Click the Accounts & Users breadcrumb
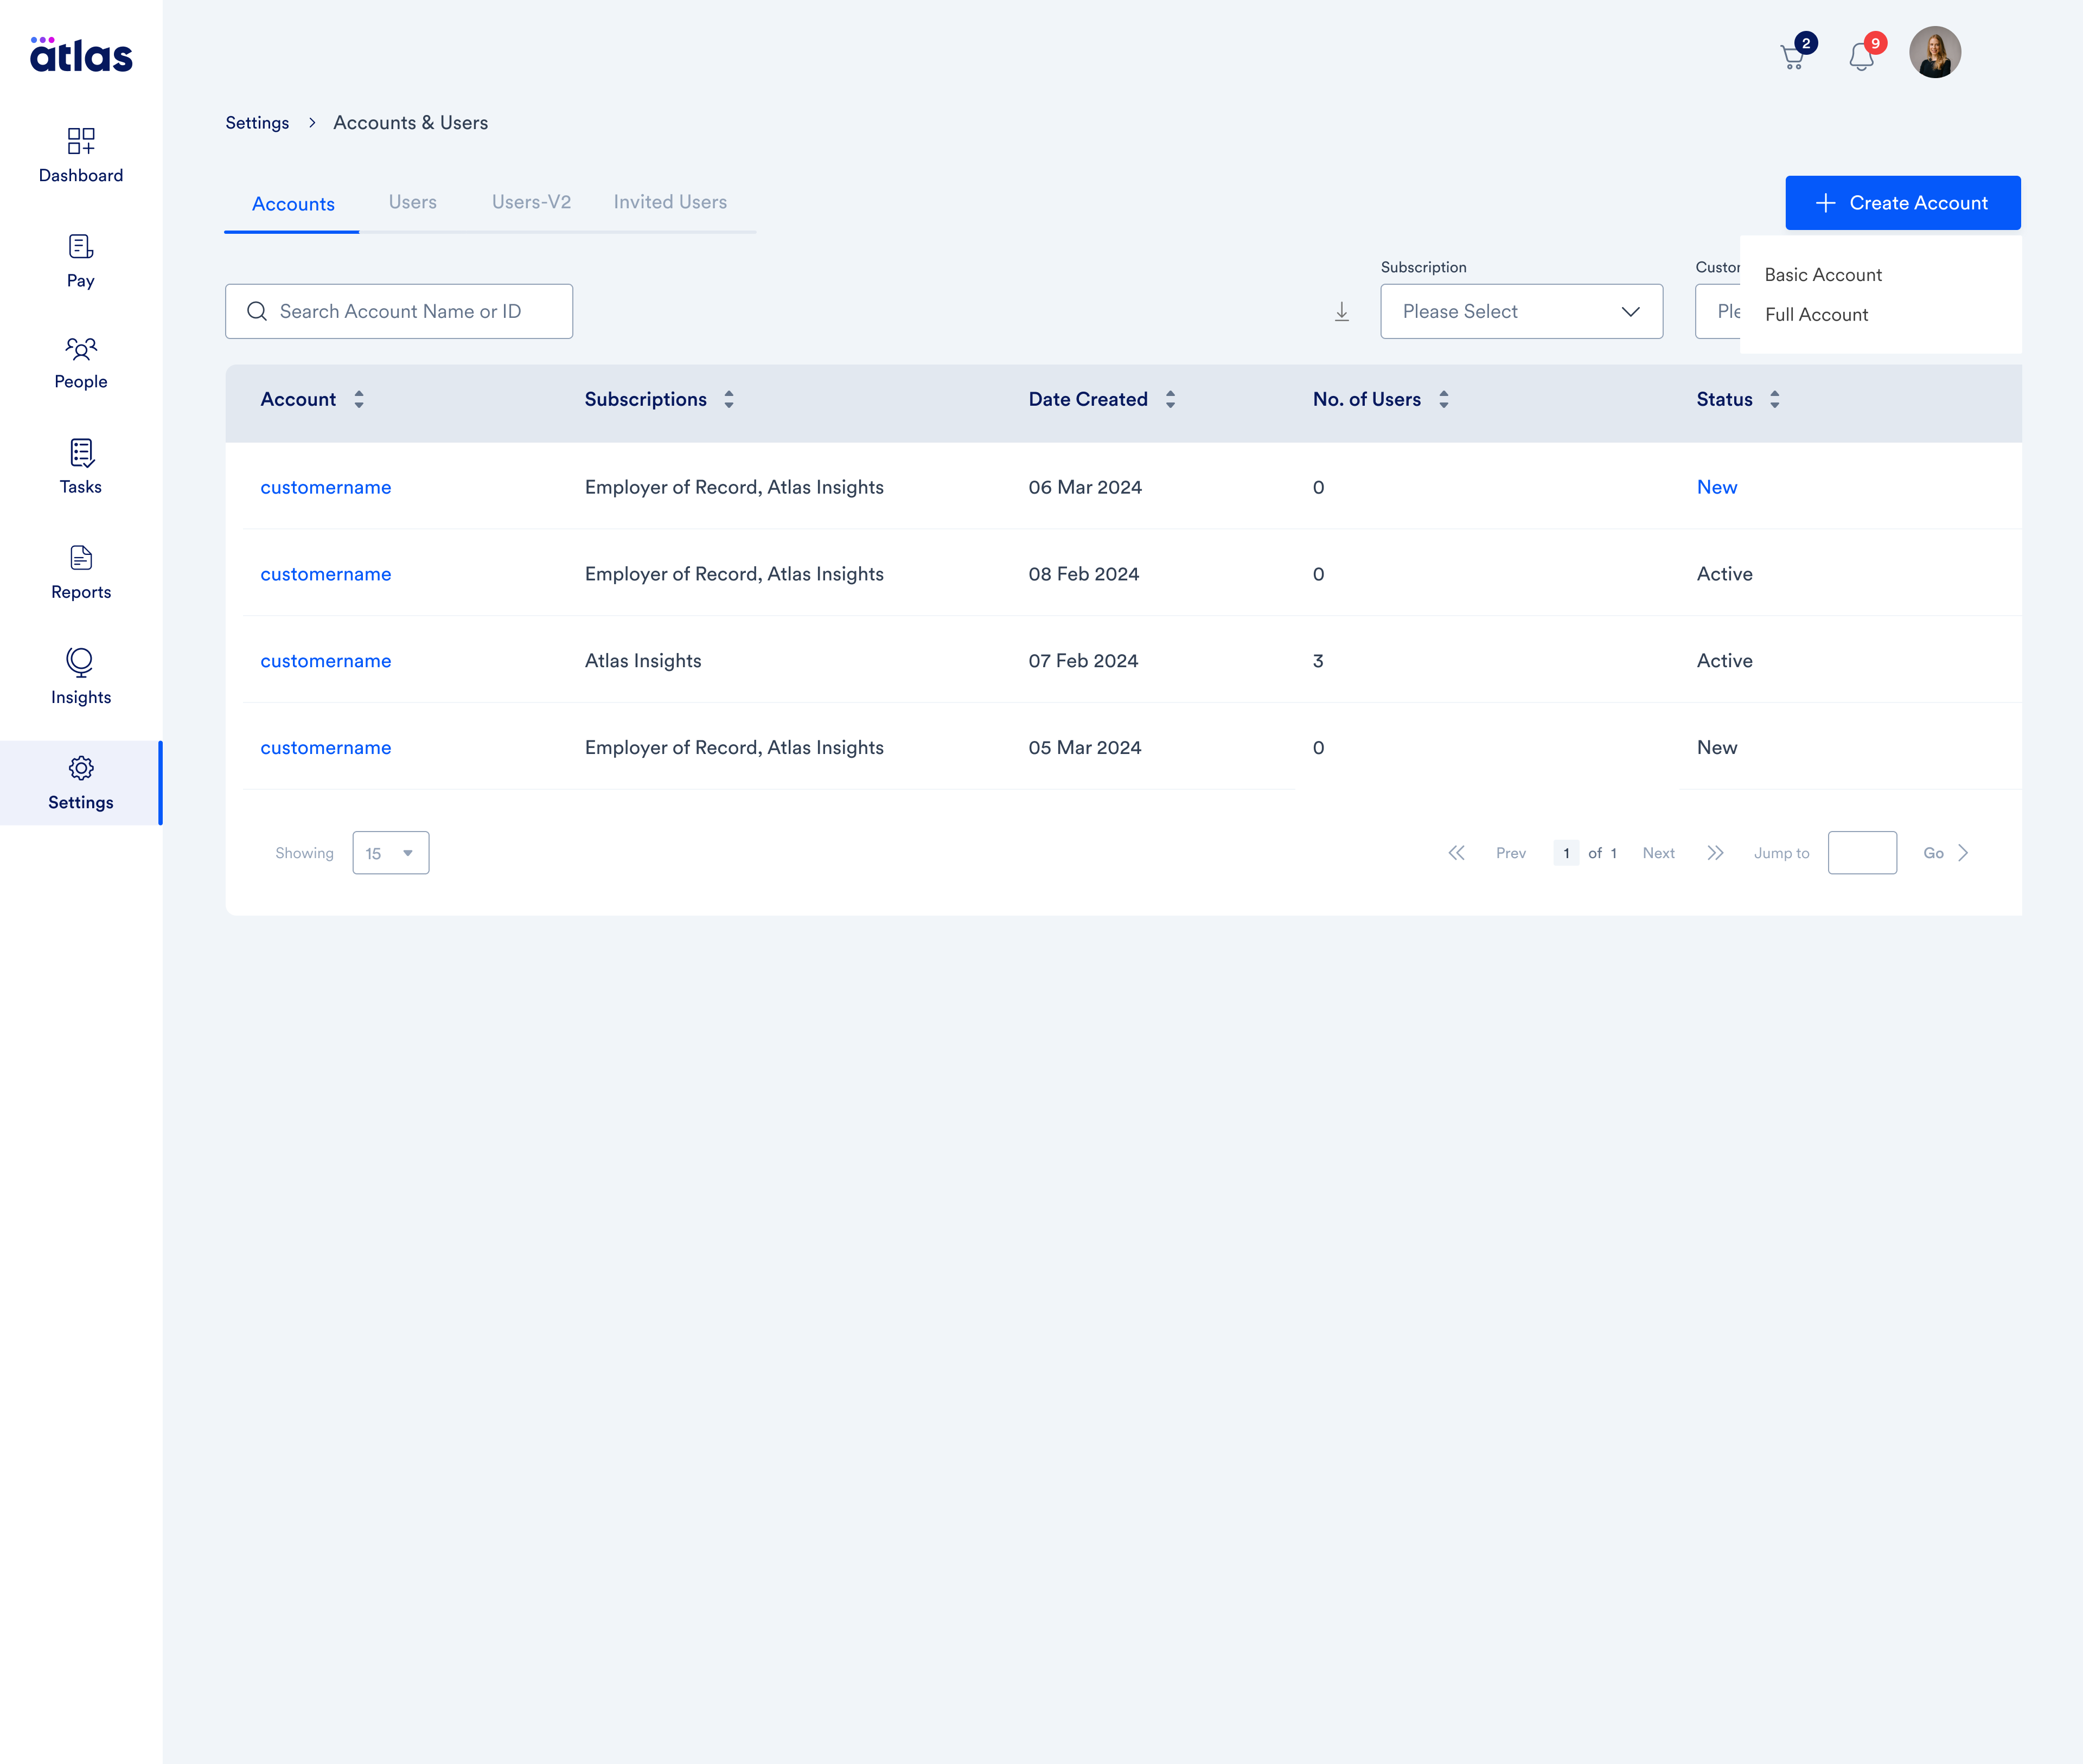 [411, 123]
